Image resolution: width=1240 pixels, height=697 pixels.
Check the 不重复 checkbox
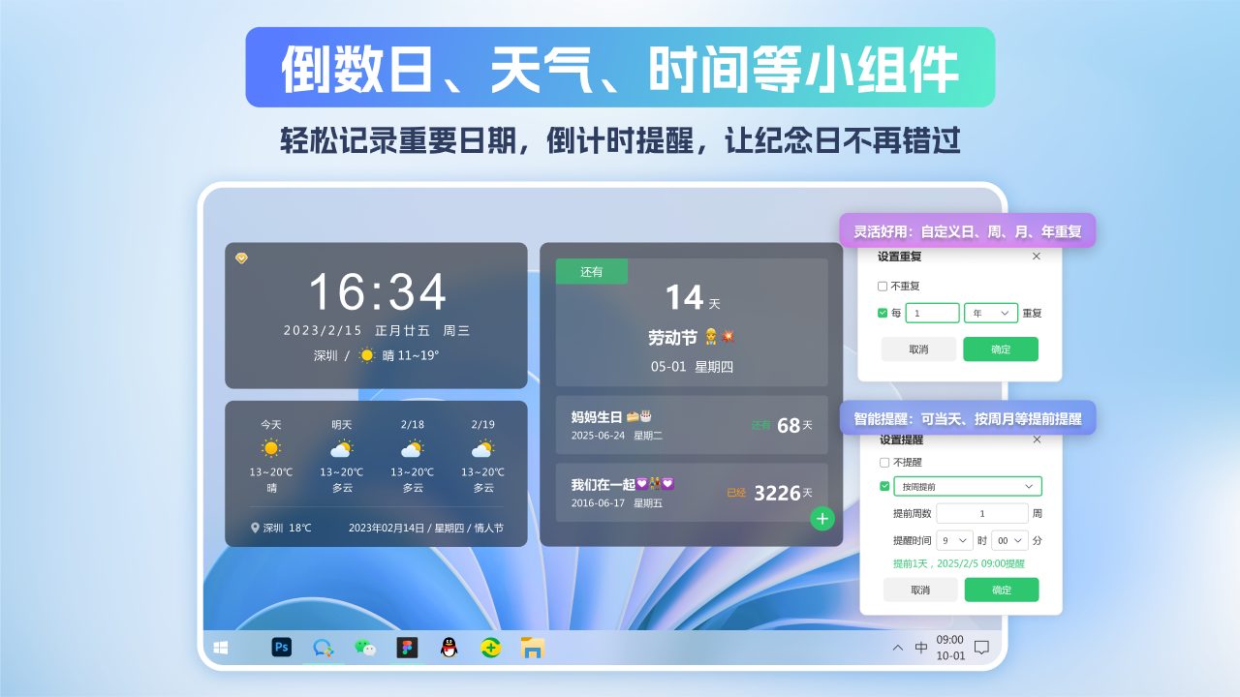tap(883, 287)
